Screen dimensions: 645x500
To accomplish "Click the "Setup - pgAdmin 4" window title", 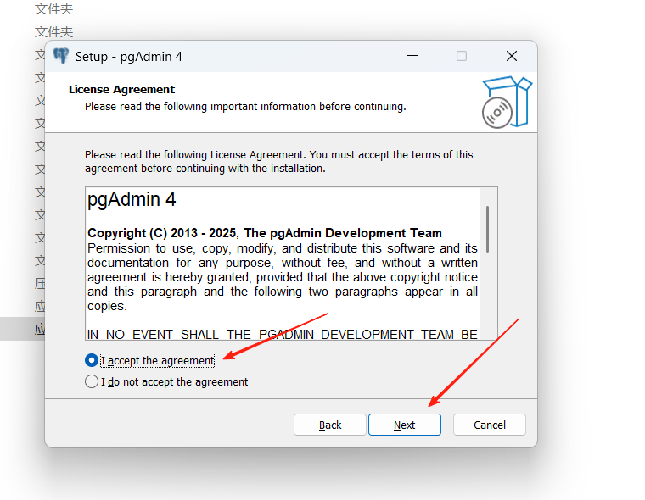I will tap(128, 56).
